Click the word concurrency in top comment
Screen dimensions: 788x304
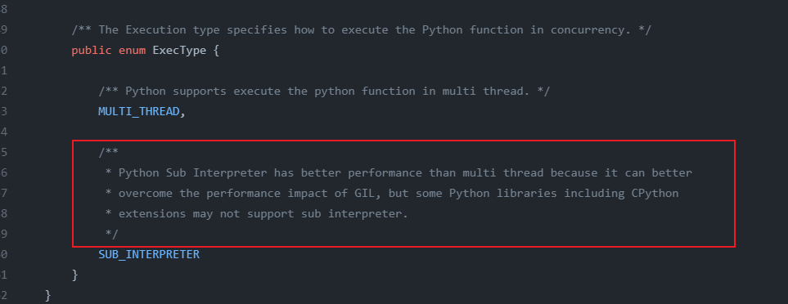click(591, 29)
